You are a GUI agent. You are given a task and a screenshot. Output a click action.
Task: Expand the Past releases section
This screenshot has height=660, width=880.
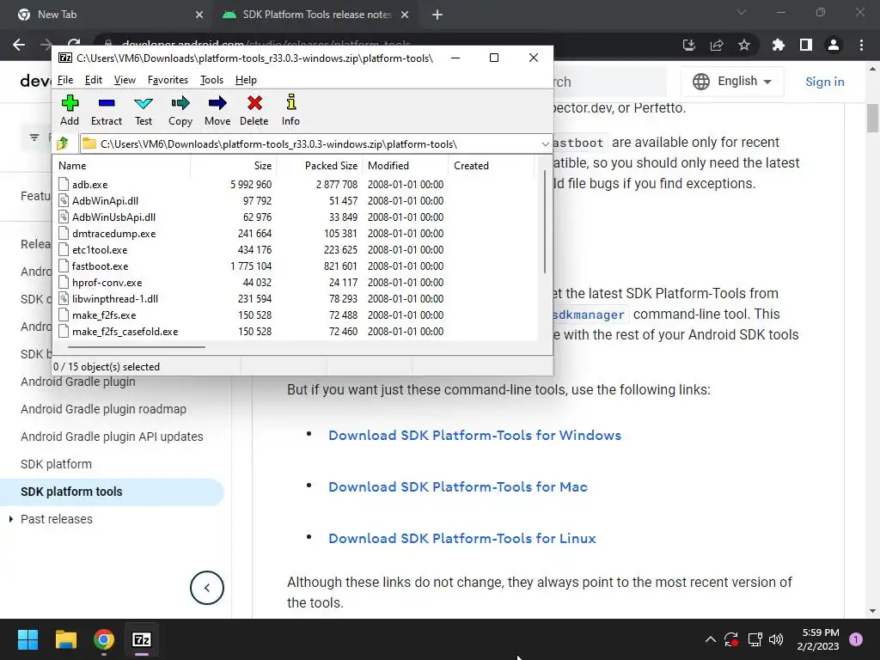(x=10, y=519)
